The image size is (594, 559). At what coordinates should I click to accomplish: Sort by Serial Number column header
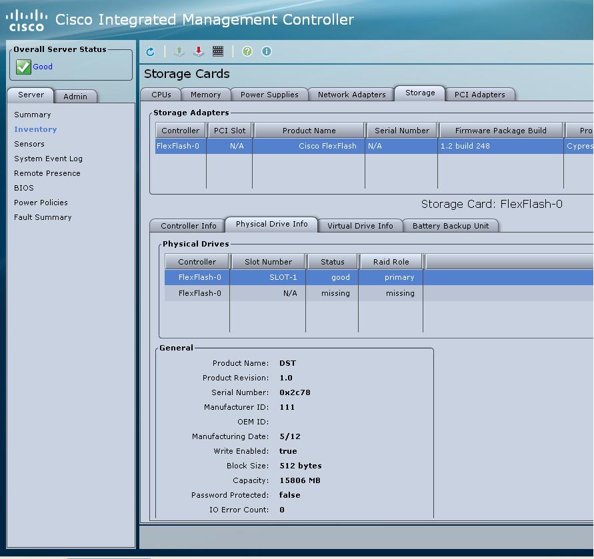pos(401,131)
